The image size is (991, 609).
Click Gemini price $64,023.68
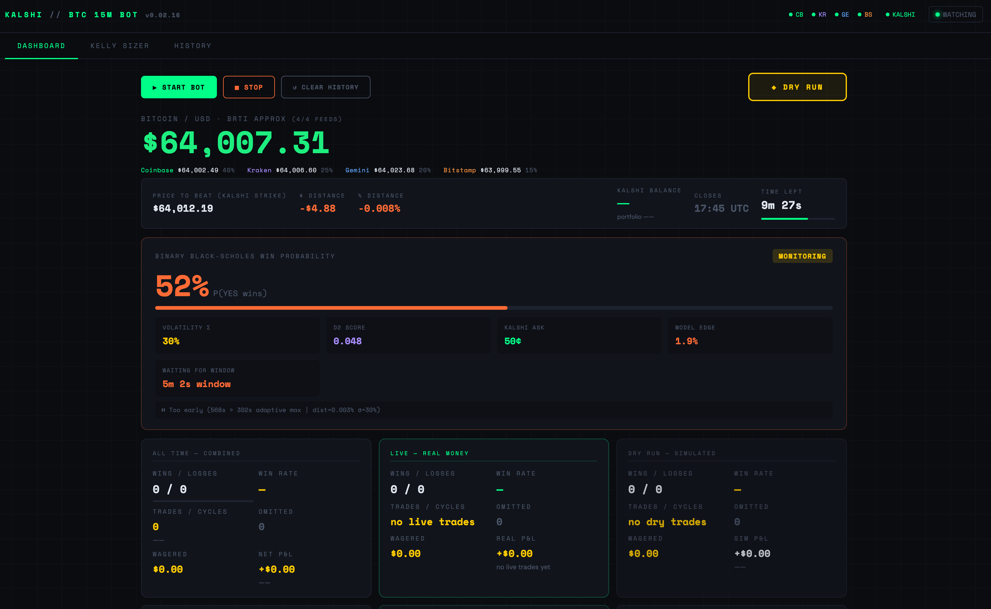click(394, 170)
